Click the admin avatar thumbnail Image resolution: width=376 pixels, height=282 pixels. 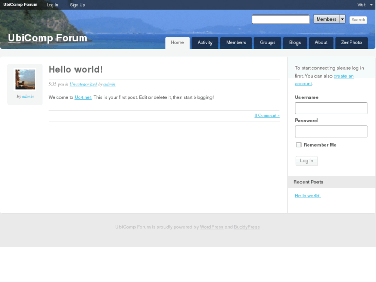pyautogui.click(x=25, y=79)
